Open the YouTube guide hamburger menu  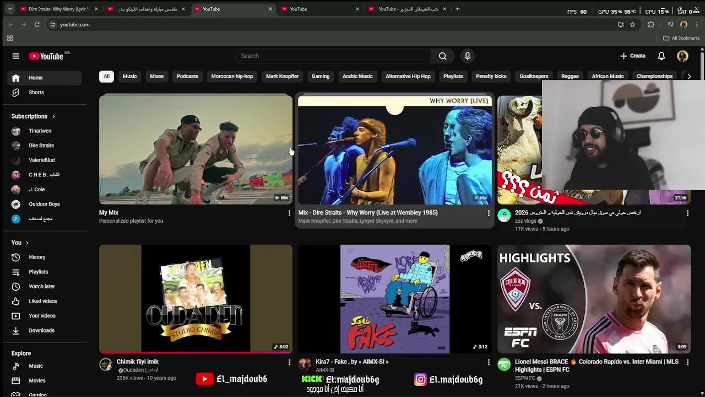16,56
